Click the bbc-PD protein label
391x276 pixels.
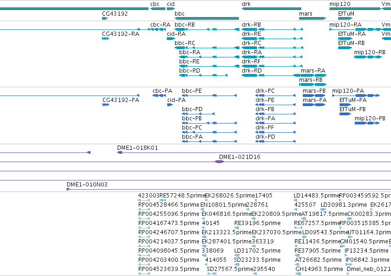(x=192, y=109)
